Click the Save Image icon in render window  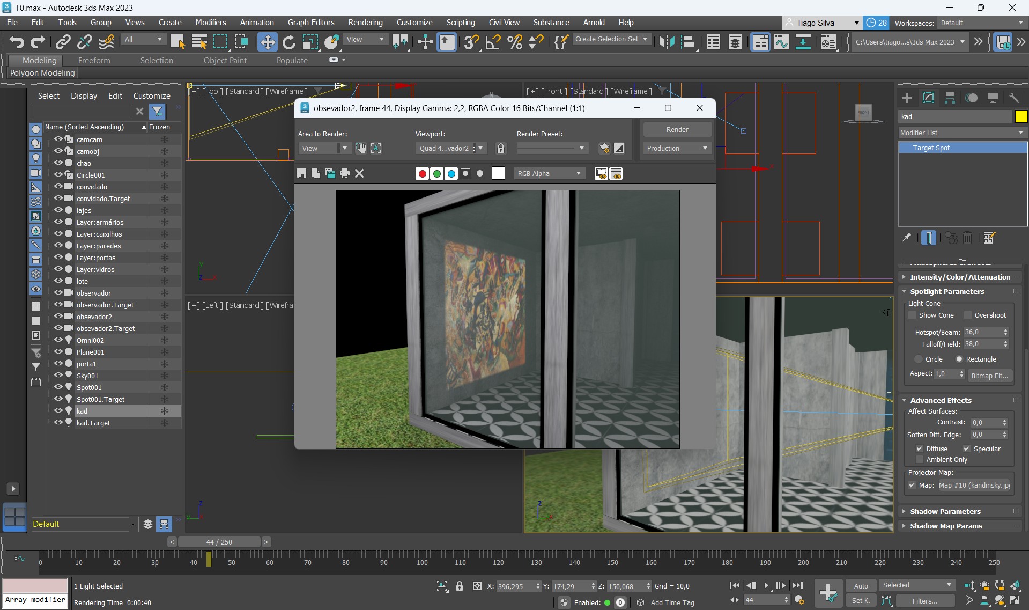(301, 173)
